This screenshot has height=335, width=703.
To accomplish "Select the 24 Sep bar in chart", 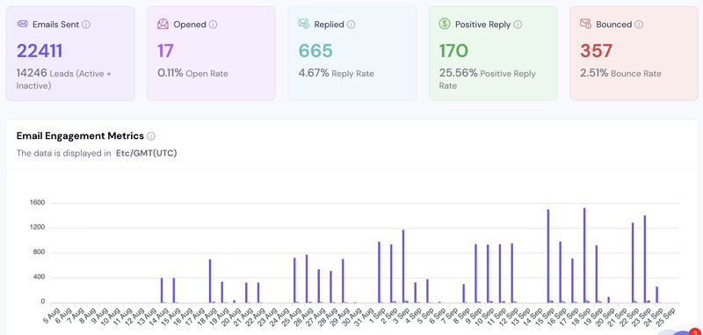I will (x=656, y=295).
